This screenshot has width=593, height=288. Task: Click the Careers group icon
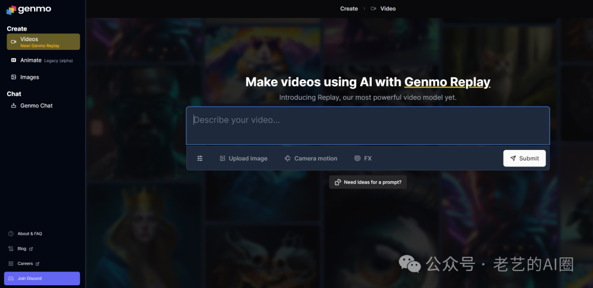(x=10, y=263)
